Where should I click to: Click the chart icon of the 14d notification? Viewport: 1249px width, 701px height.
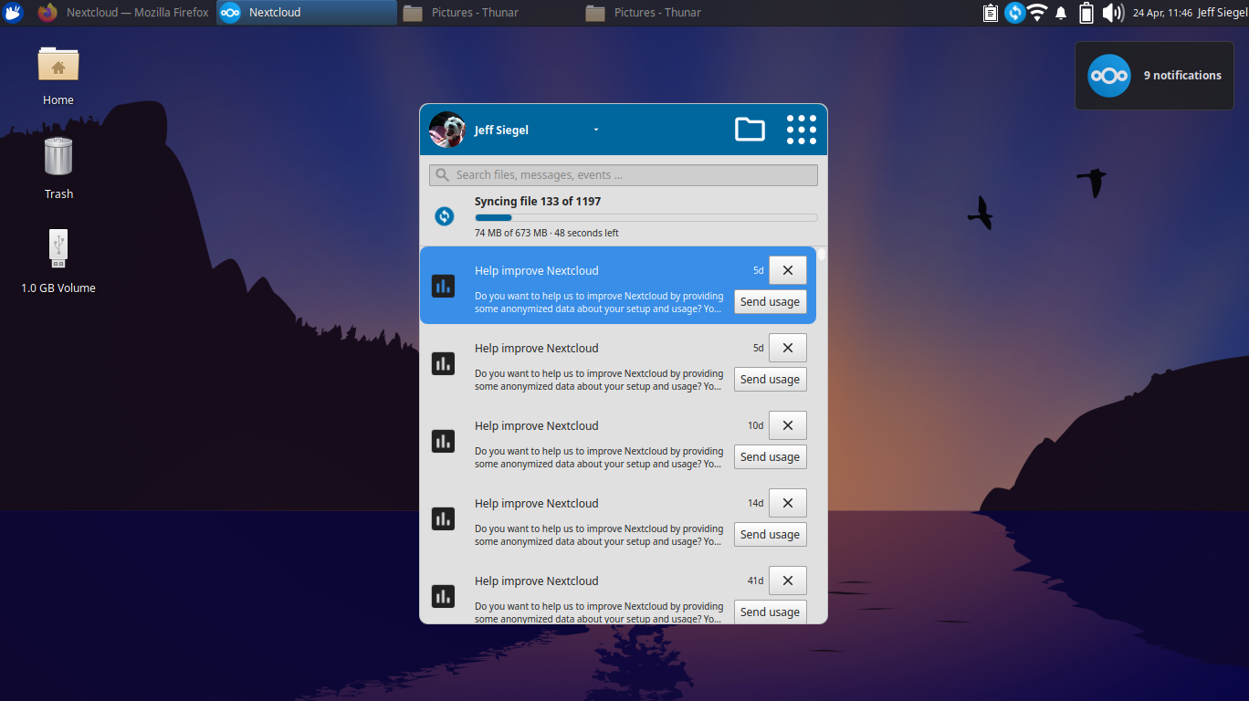[x=443, y=518]
